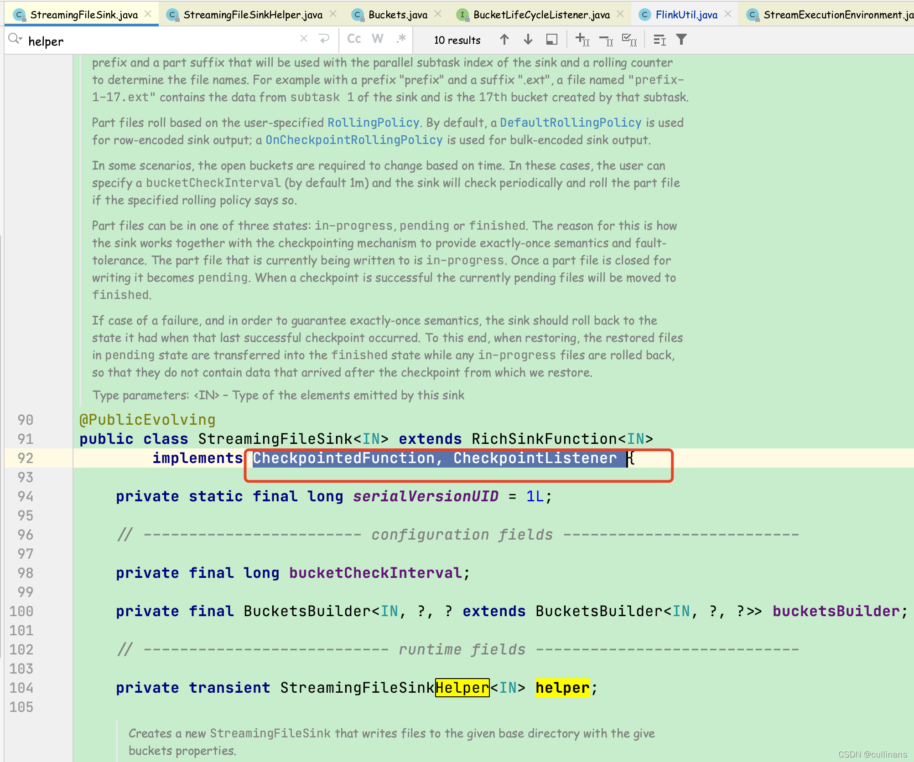Click CheckpointListener on line 92
914x762 pixels.
[x=535, y=458]
